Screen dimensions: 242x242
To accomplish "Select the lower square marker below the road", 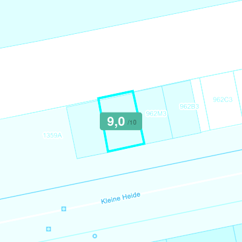I will click(48, 229).
